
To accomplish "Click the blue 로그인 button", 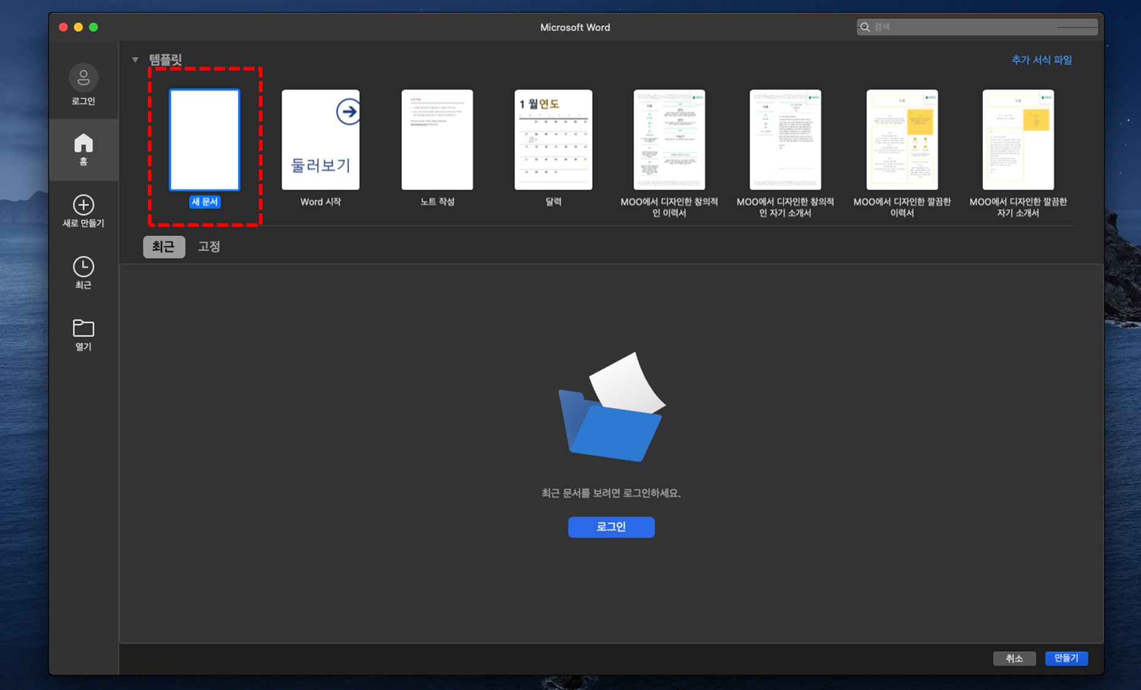I will click(x=611, y=527).
